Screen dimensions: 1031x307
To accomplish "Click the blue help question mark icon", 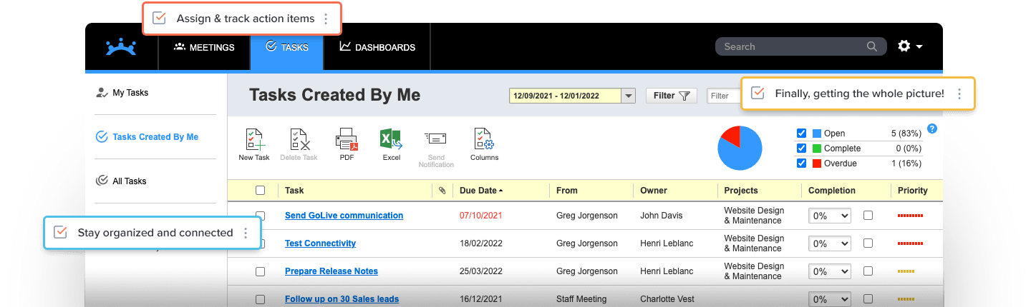I will pyautogui.click(x=932, y=129).
